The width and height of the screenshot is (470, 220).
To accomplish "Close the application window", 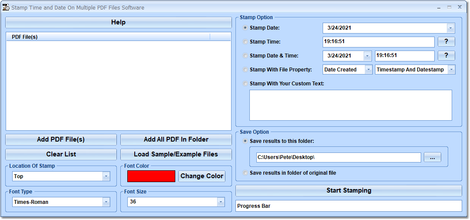I will 460,7.
